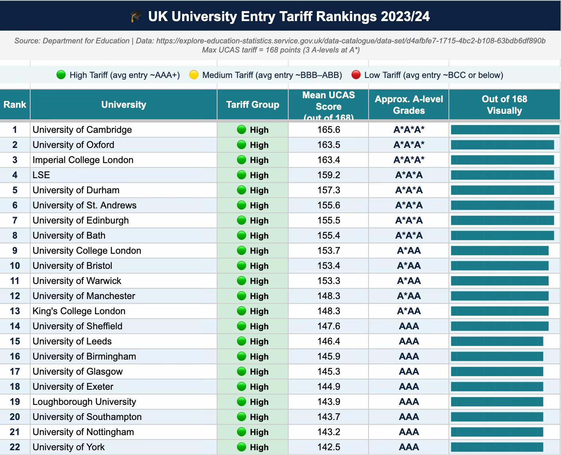Select the green dot in the Oxford row
This screenshot has width=561, height=455.
click(241, 145)
